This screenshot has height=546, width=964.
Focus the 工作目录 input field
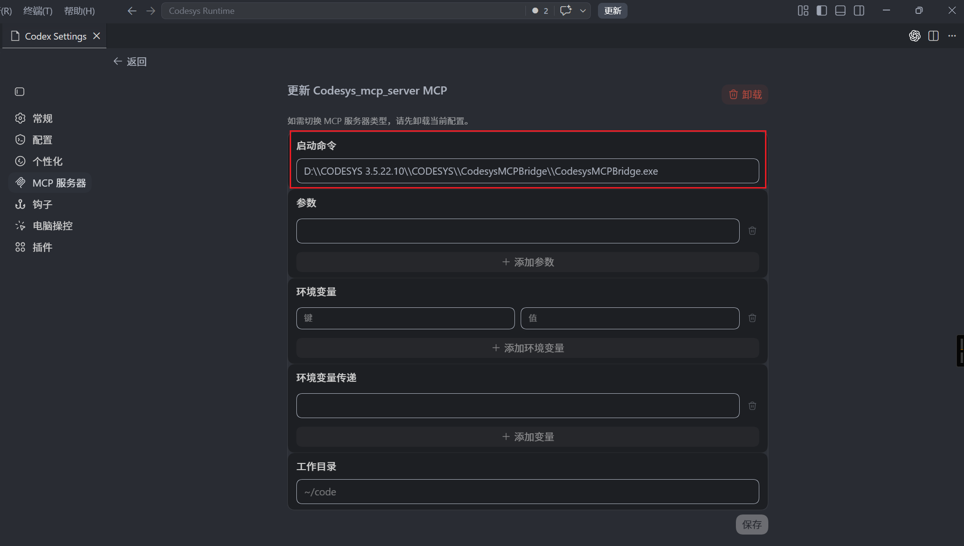tap(528, 492)
